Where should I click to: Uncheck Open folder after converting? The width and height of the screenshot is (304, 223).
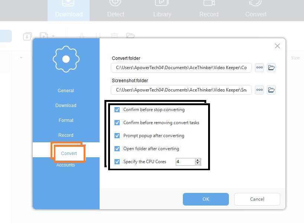117,148
